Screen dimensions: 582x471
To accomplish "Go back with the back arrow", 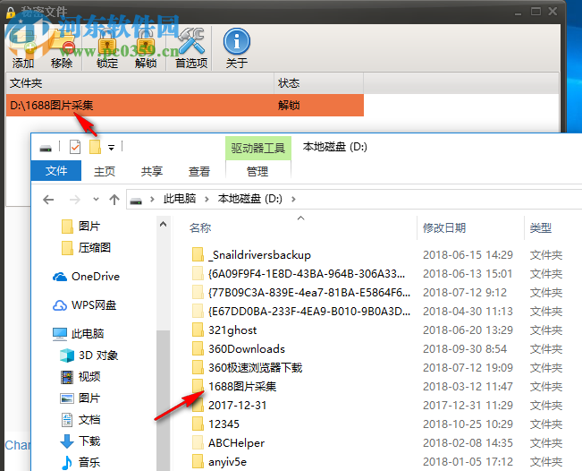I will 48,200.
